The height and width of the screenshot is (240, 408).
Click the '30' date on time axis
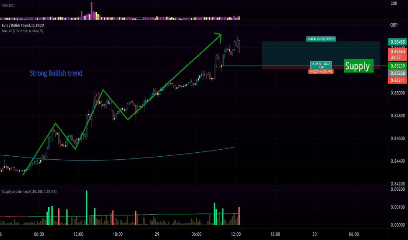coord(314,234)
